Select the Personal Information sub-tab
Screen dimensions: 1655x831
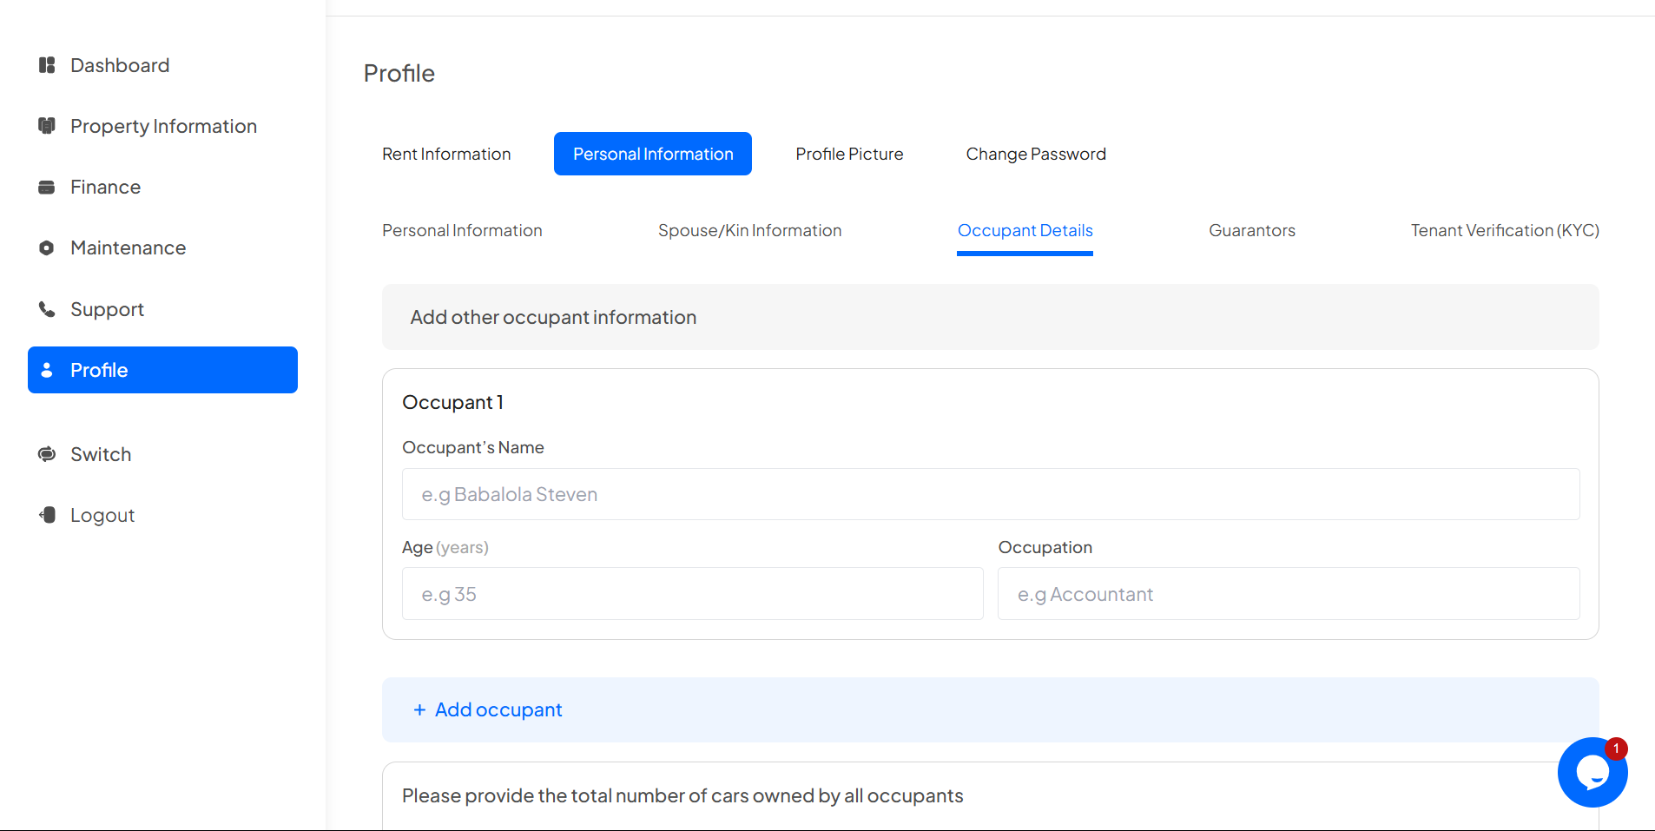pyautogui.click(x=462, y=230)
